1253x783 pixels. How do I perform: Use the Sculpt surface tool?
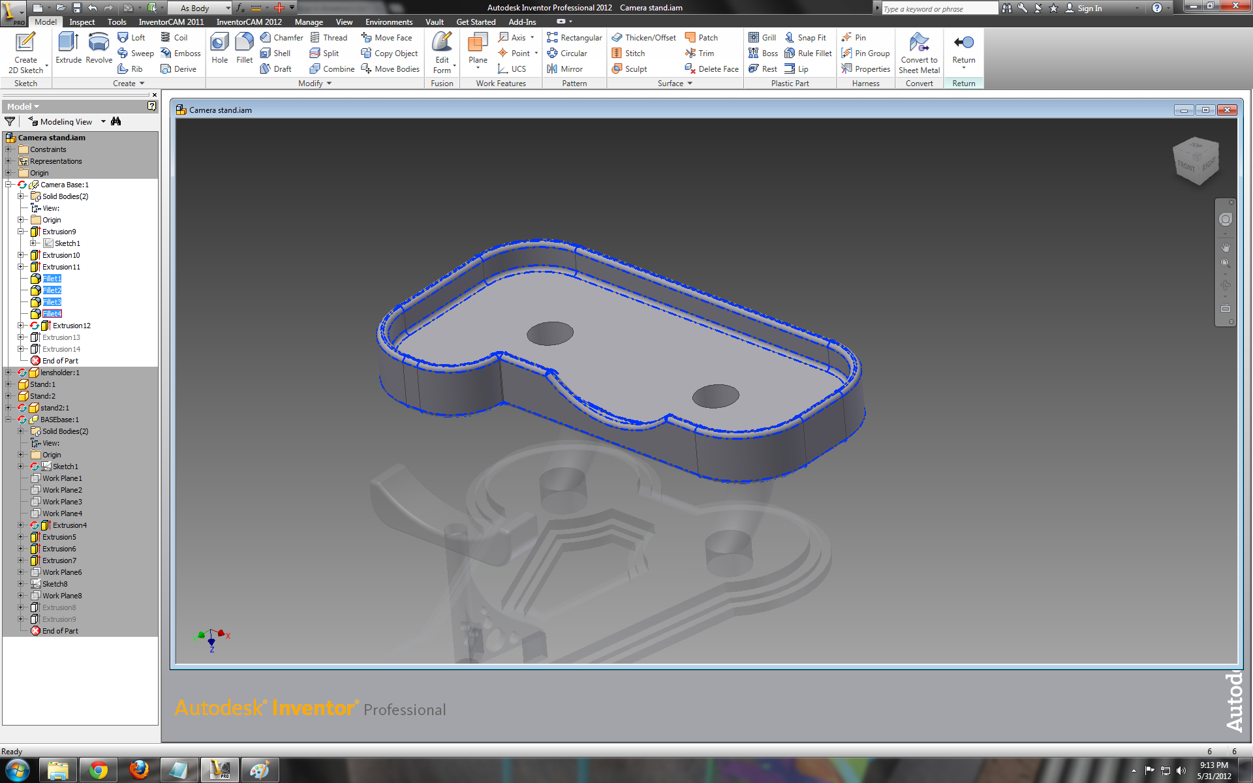click(629, 69)
